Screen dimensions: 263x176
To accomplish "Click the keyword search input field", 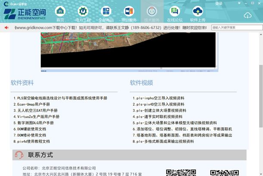I will pos(237,27).
